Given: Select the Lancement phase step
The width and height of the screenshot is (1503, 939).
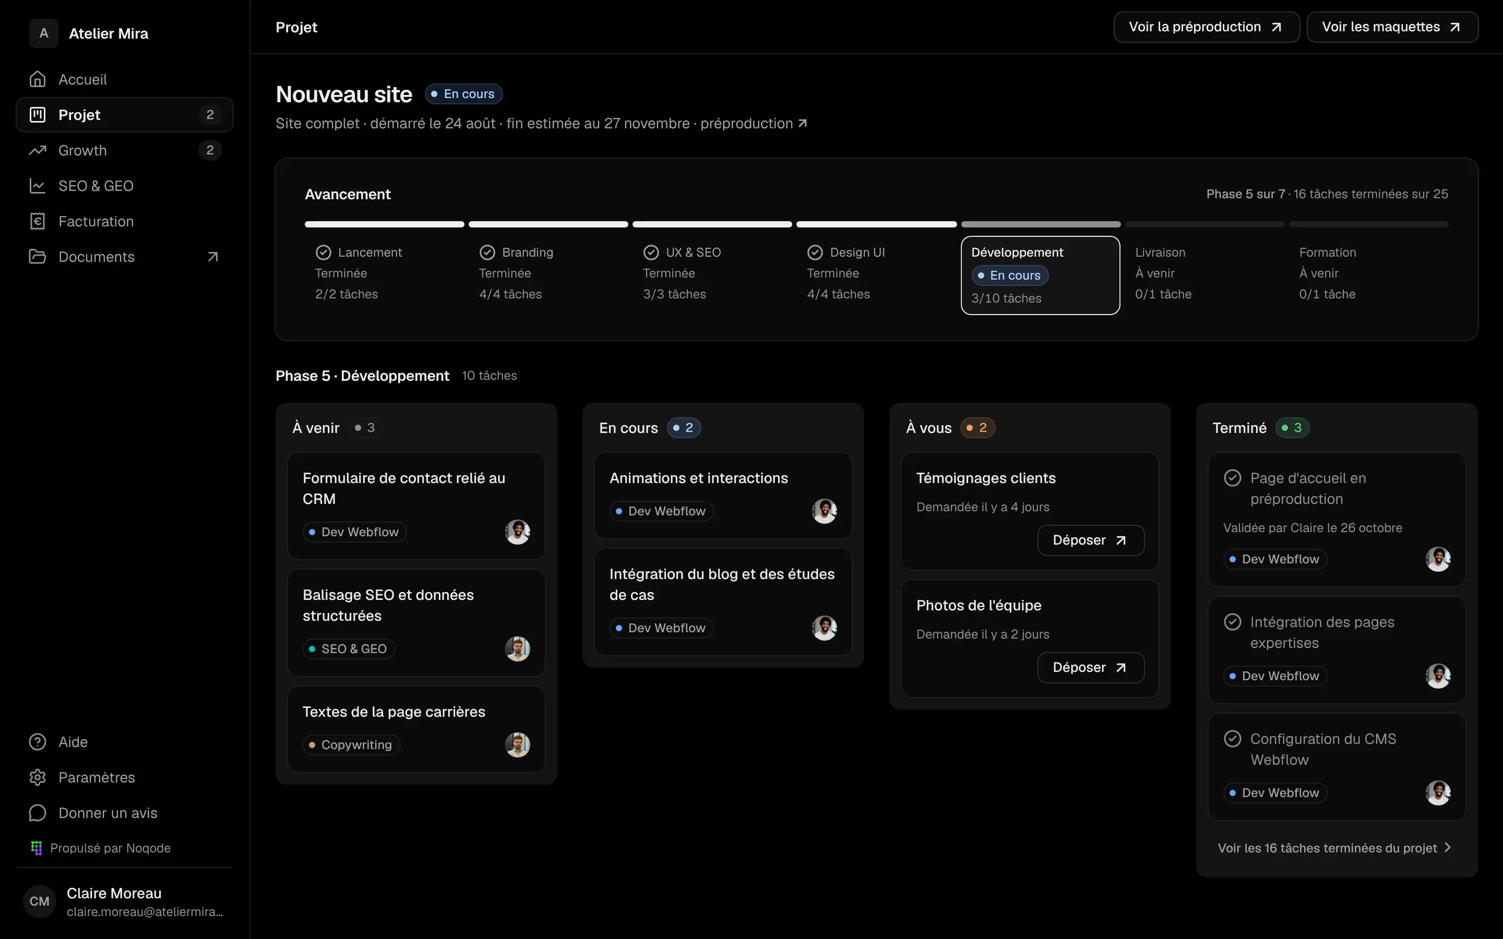Looking at the screenshot, I should point(385,273).
